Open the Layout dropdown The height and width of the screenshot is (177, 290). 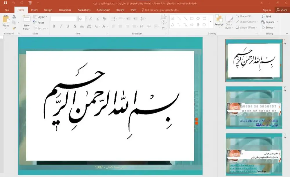tap(41, 17)
